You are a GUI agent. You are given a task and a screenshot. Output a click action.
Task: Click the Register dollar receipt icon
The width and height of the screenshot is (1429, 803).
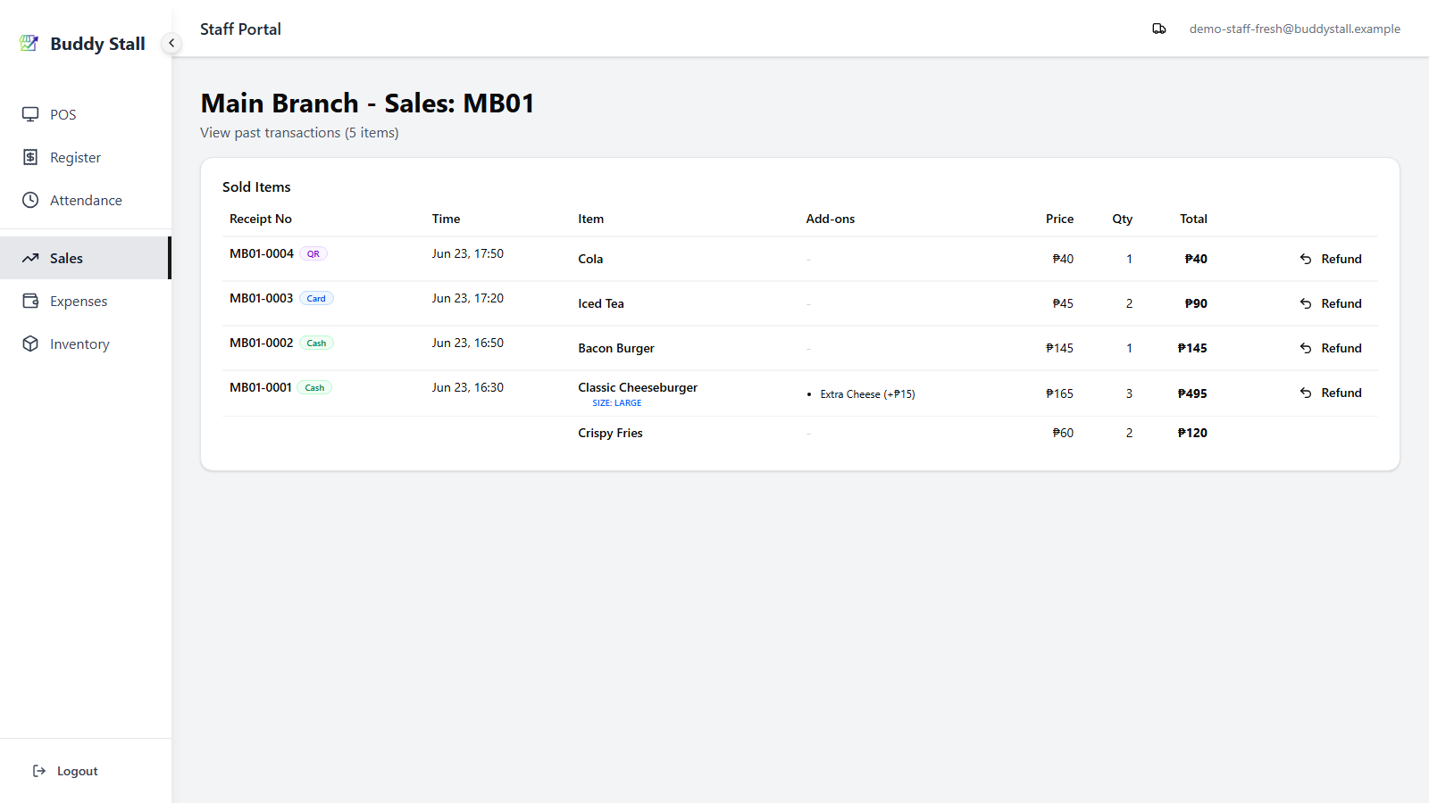click(30, 157)
